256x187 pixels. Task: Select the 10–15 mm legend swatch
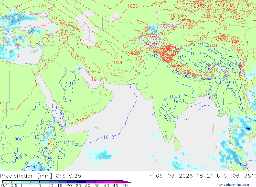[54, 182]
